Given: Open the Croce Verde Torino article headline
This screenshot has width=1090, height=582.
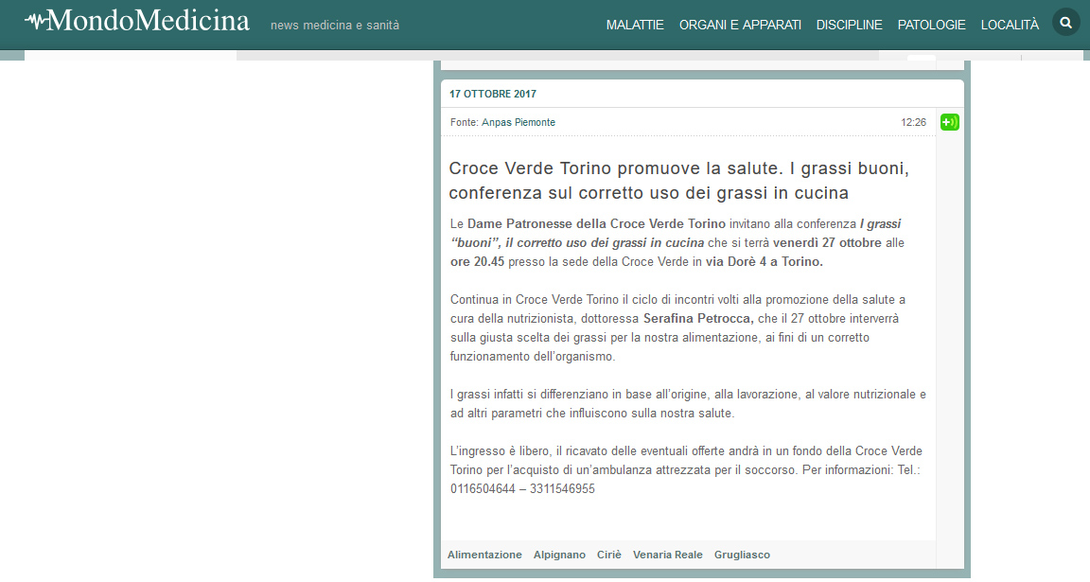Looking at the screenshot, I should pos(678,181).
